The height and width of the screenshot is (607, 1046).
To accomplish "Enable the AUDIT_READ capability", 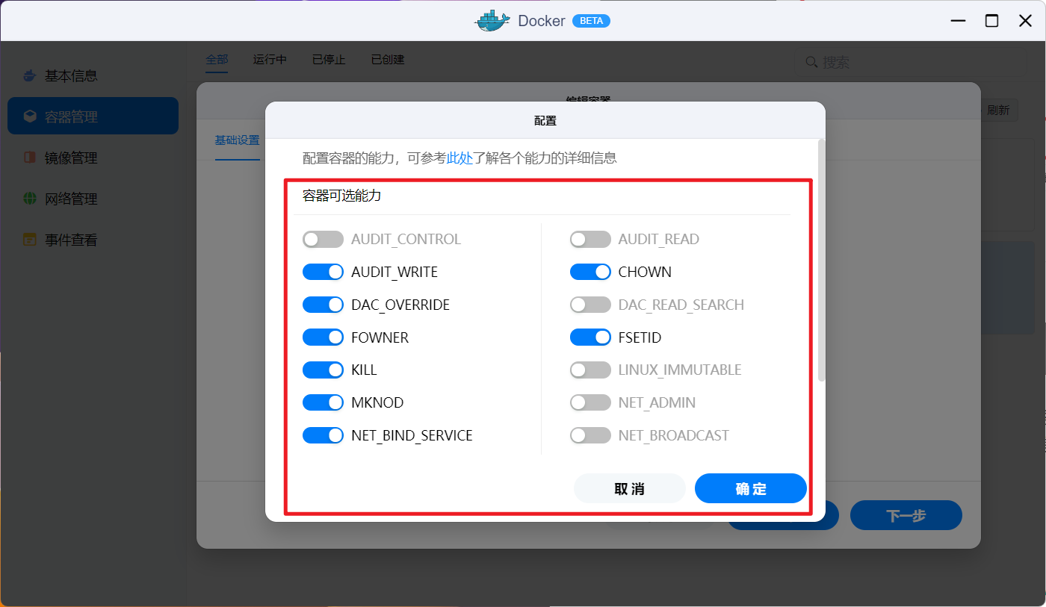I will pos(590,239).
